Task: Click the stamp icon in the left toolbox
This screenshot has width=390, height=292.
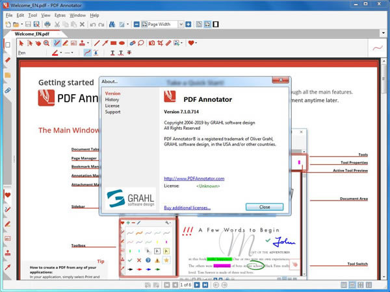Action: pos(8,253)
